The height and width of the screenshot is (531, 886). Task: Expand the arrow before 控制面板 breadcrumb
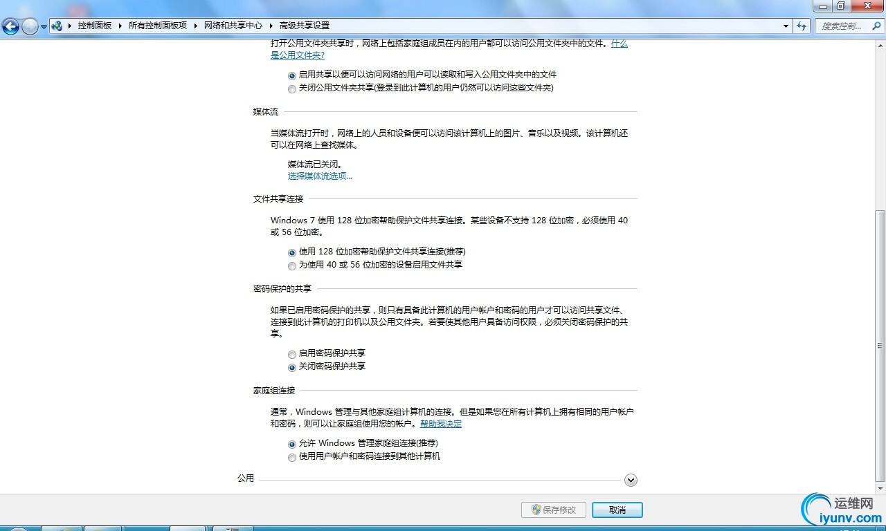(70, 26)
